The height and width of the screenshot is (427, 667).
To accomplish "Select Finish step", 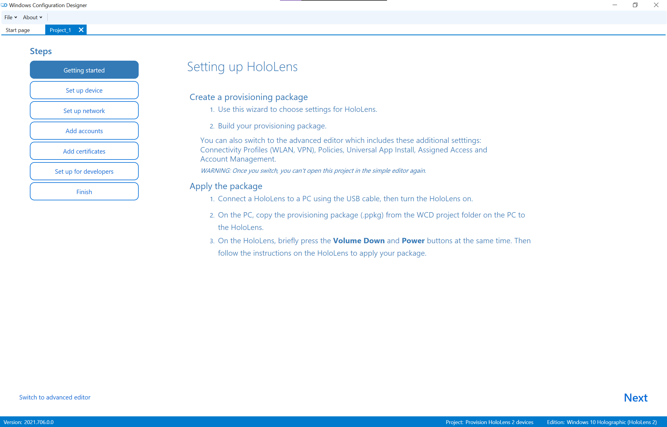I will pyautogui.click(x=84, y=191).
